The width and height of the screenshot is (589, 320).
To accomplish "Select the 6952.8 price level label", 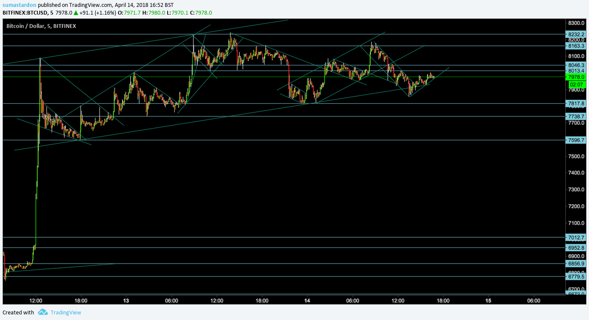I will point(576,247).
